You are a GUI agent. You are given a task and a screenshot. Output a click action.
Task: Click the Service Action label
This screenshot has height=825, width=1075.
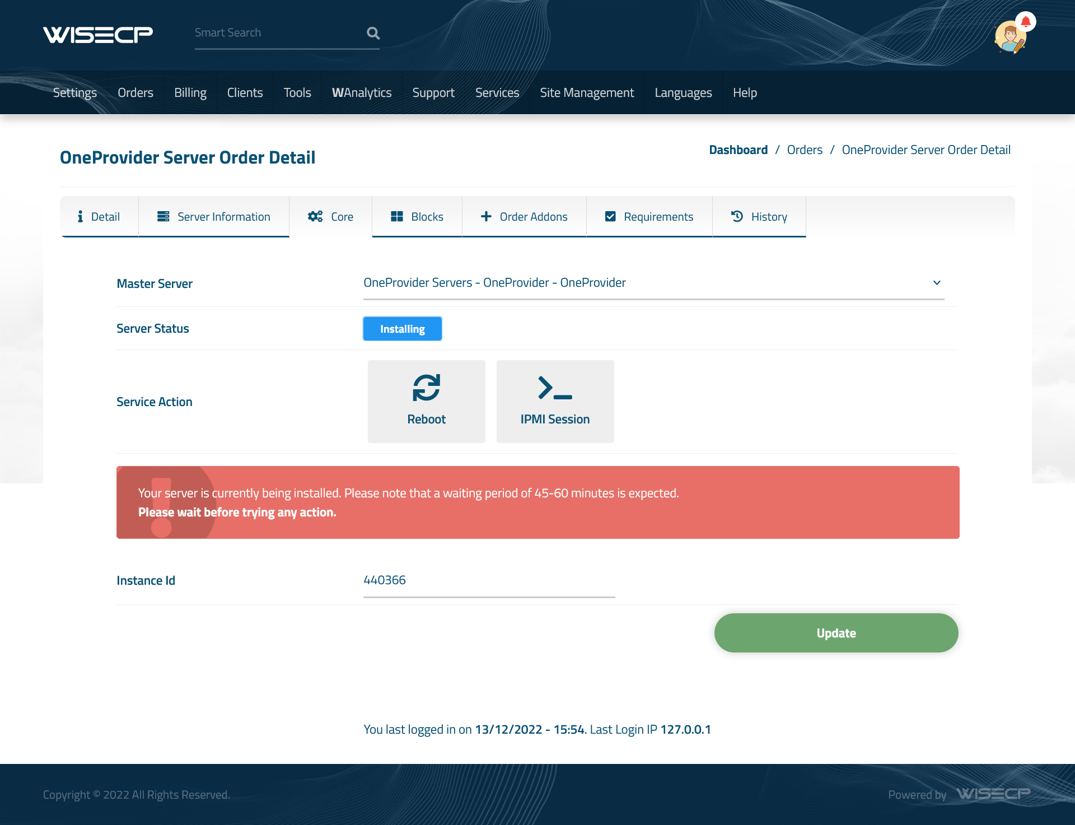[155, 402]
